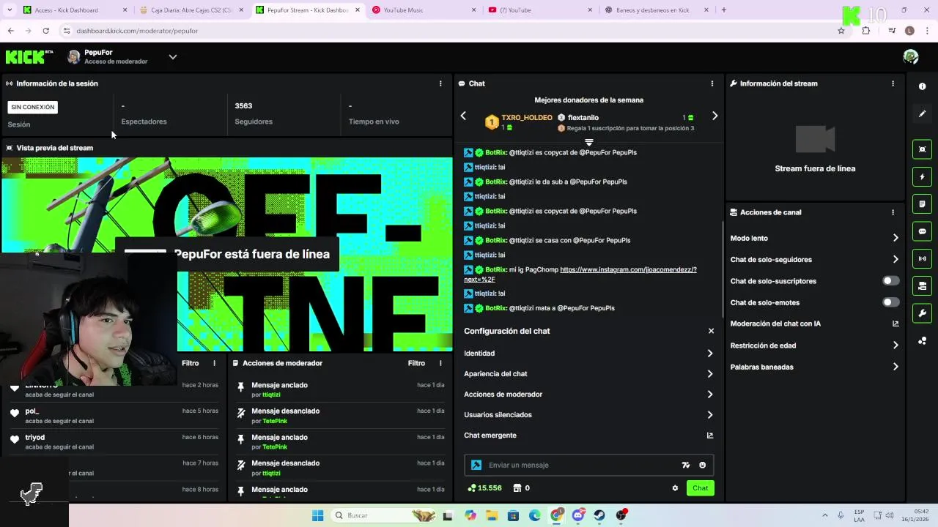
Task: Click triyod in follower activity list
Action: coord(34,437)
